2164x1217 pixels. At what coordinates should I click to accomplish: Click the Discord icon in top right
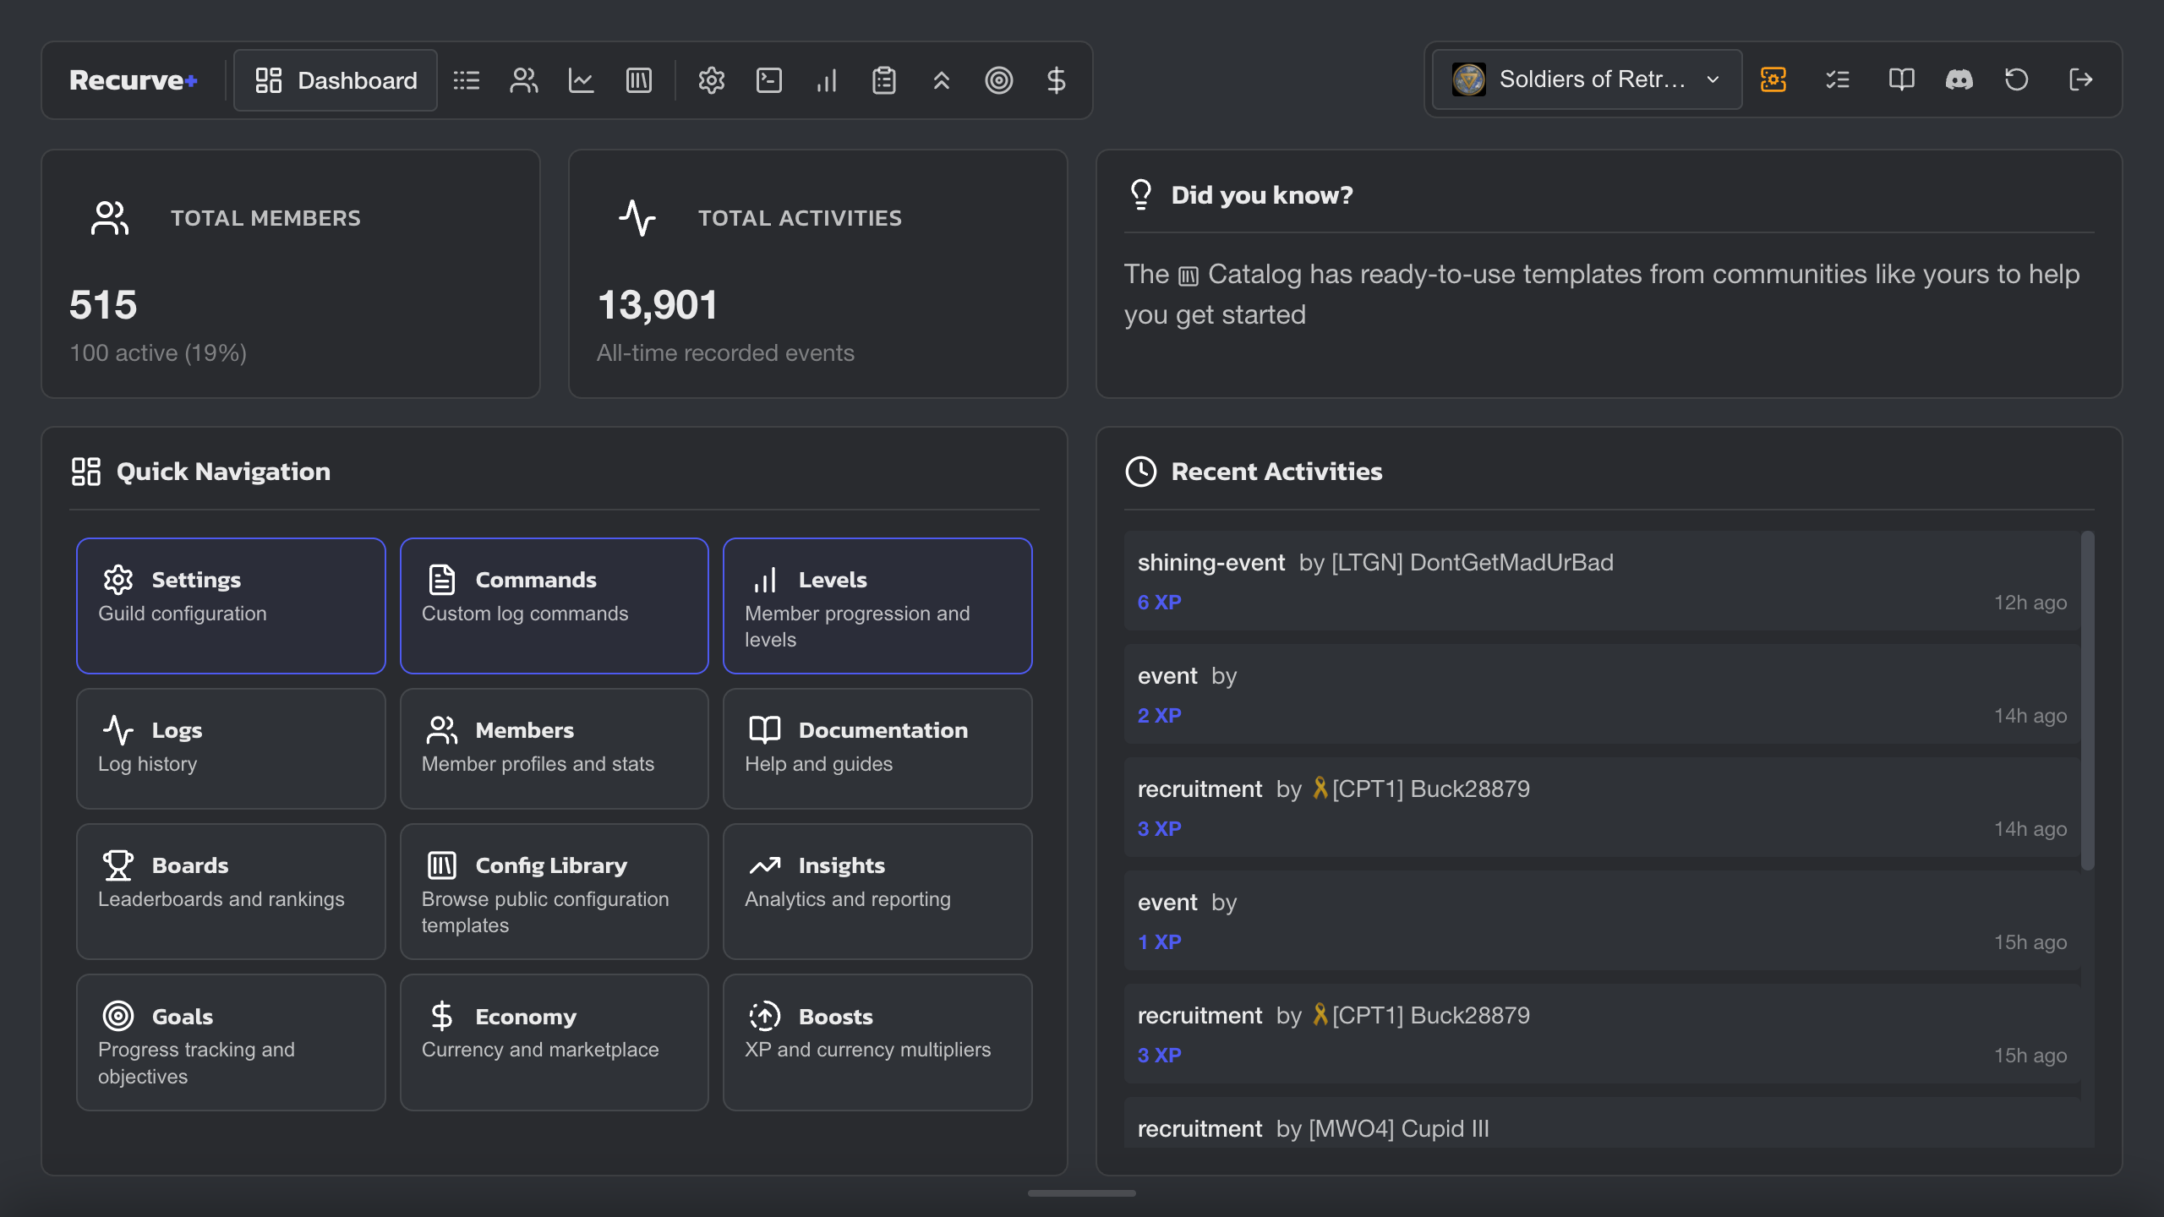(1959, 79)
